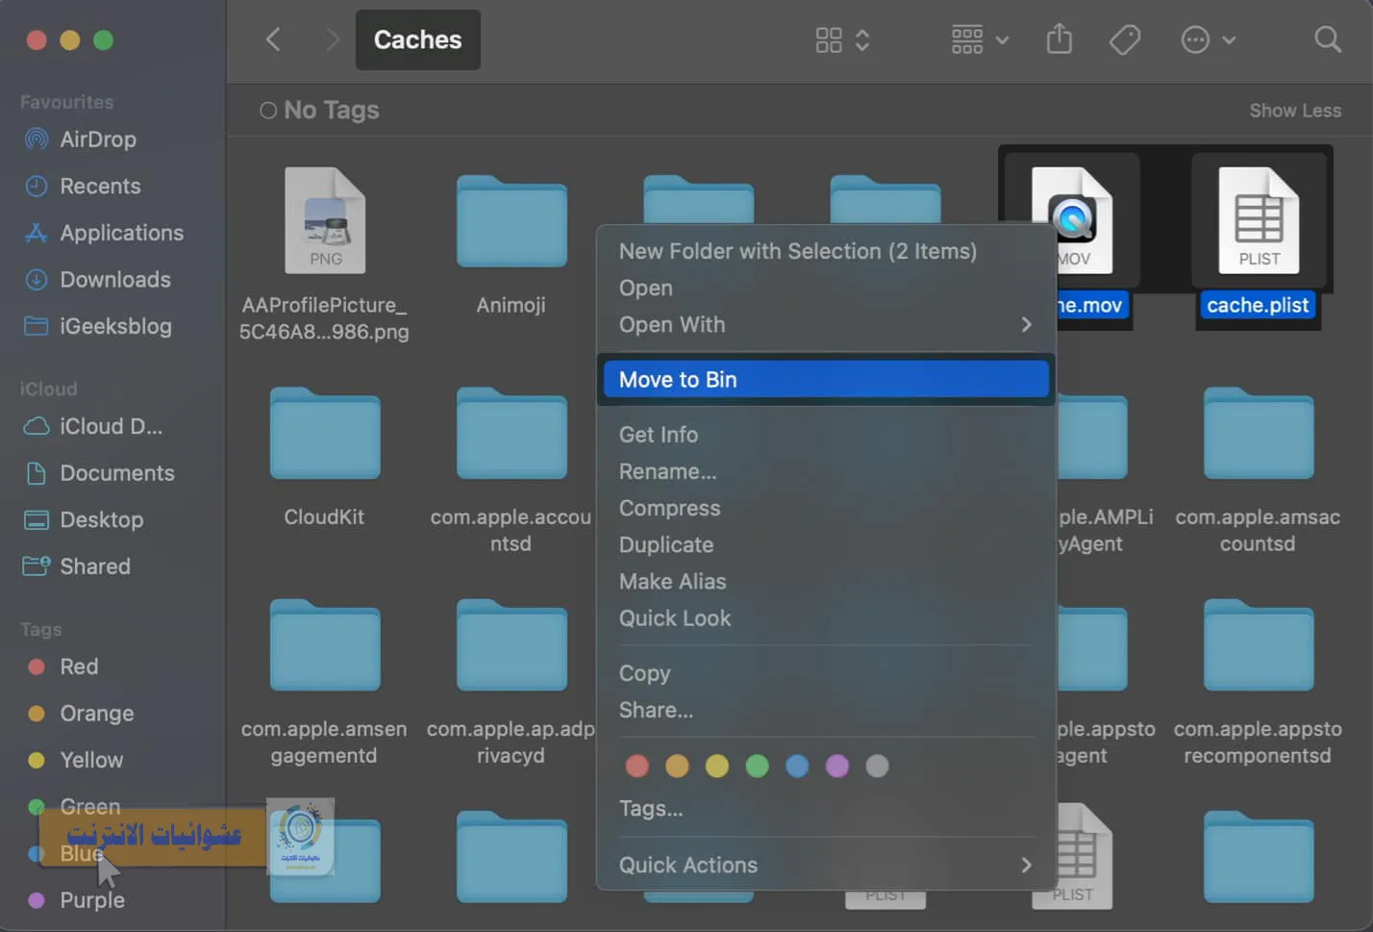Click the forward navigation arrow
Viewport: 1373px width, 932px height.
333,39
